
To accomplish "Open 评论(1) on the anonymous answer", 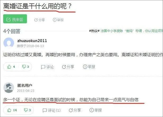I will pyautogui.click(x=52, y=110).
